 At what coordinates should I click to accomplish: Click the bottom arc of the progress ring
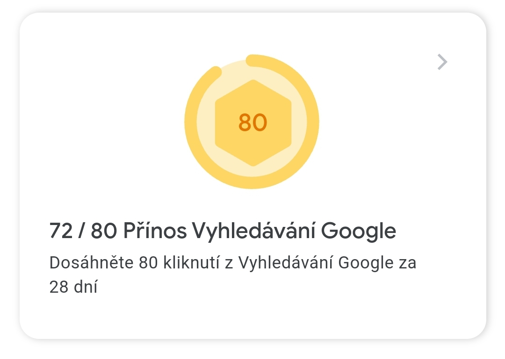[x=252, y=183]
